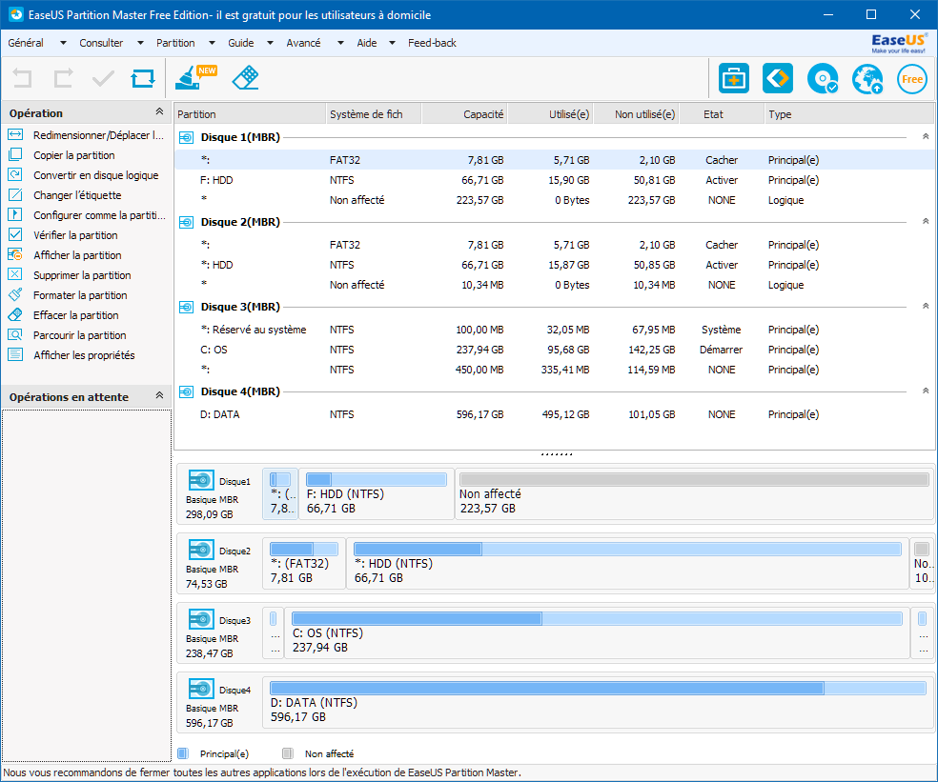Select the D: DATA row in partition list

coord(555,414)
